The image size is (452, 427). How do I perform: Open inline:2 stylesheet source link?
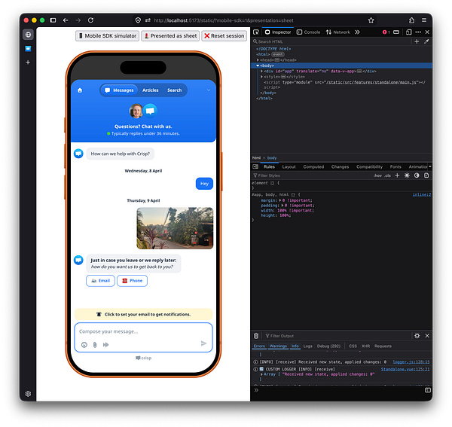[x=421, y=194]
